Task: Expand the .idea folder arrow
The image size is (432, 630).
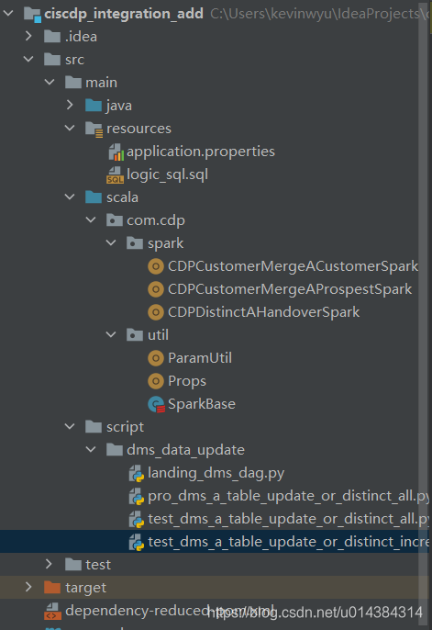Action: pos(28,37)
